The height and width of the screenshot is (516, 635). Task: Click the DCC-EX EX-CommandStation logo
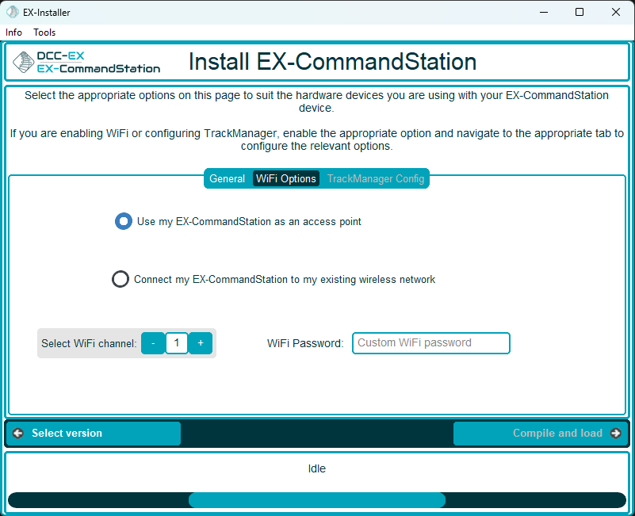click(x=86, y=62)
